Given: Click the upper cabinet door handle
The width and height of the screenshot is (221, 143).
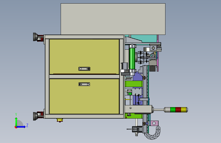Looking at the screenshot, I should [84, 69].
